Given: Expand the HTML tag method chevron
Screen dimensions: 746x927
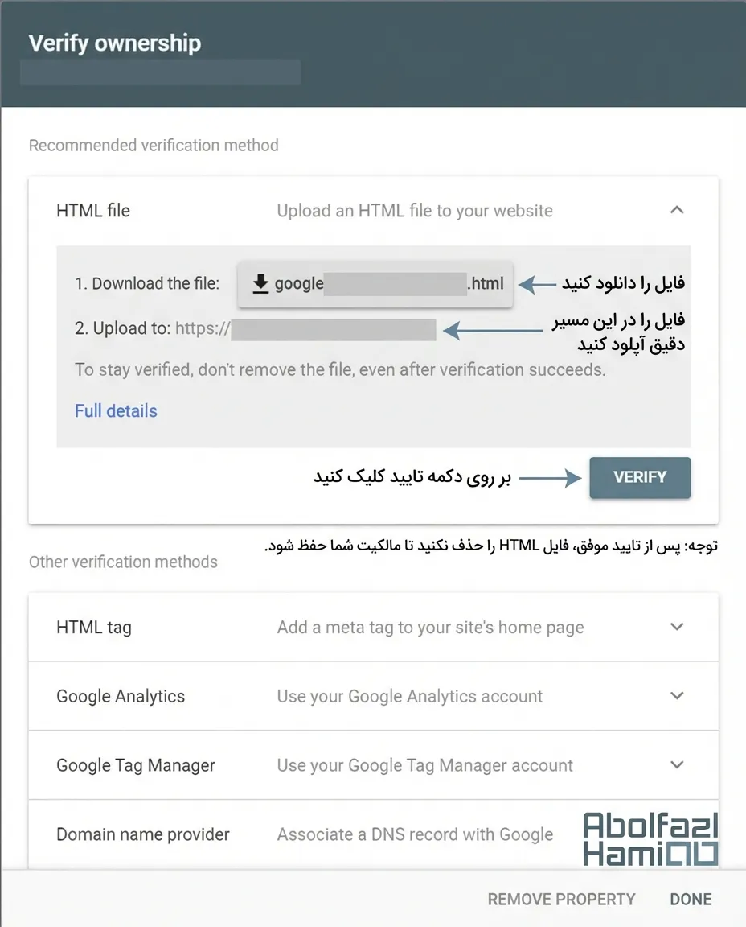Looking at the screenshot, I should (x=677, y=627).
